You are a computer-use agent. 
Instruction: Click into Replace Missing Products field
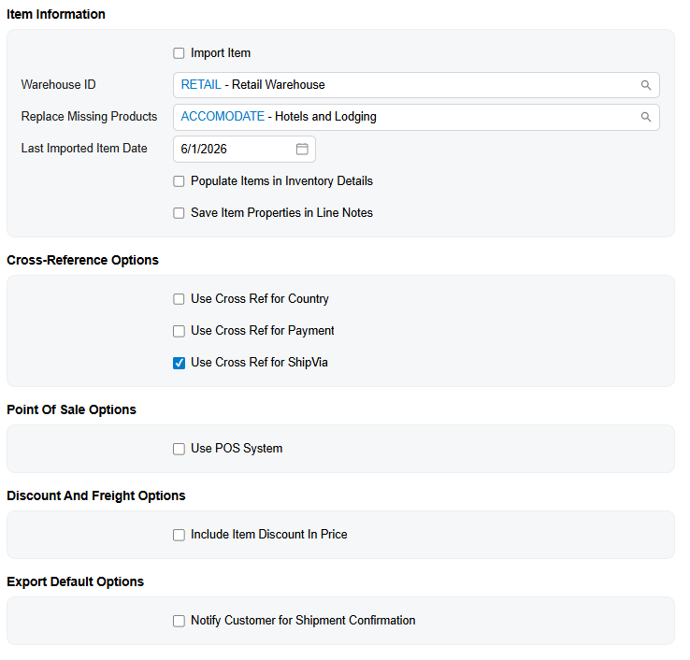416,117
